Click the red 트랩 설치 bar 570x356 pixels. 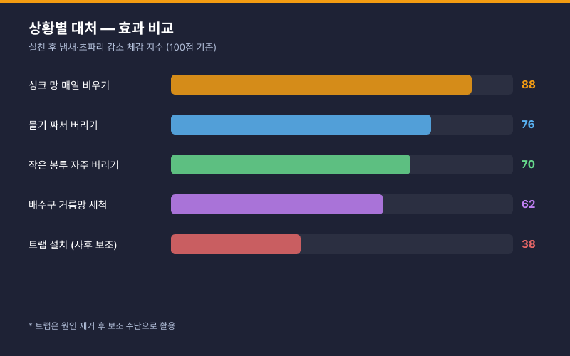[236, 244]
